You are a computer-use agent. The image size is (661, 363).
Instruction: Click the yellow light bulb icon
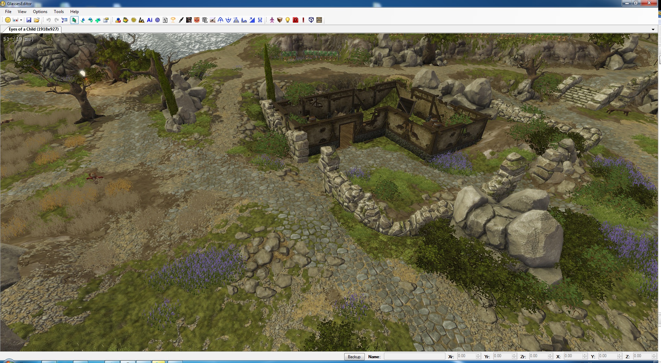288,20
